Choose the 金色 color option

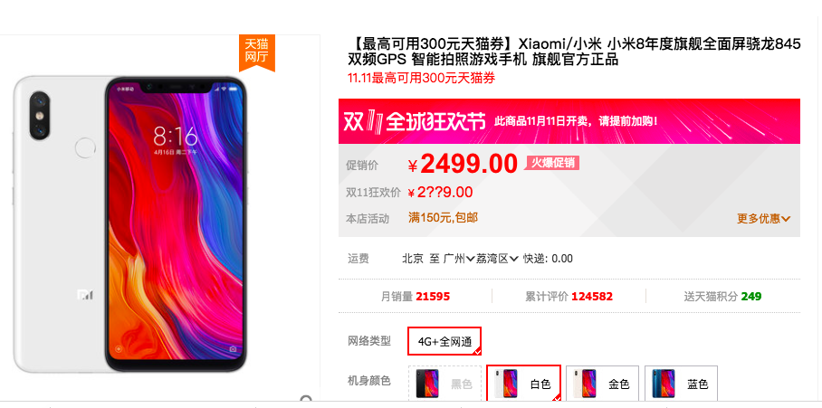602,384
